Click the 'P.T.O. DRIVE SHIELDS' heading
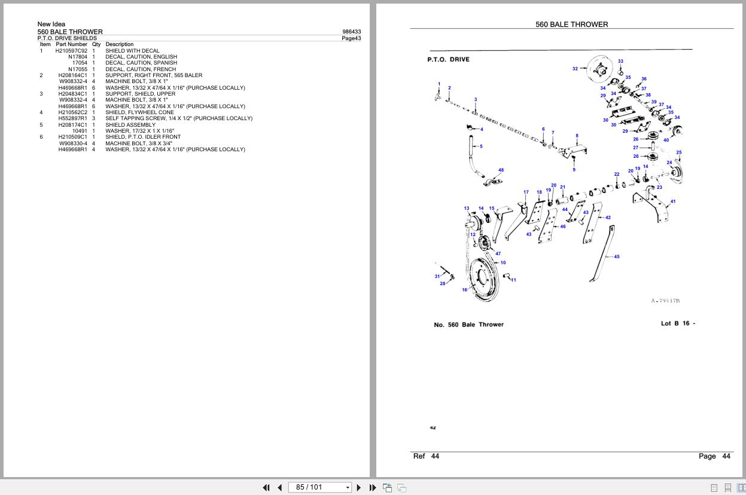 point(67,38)
